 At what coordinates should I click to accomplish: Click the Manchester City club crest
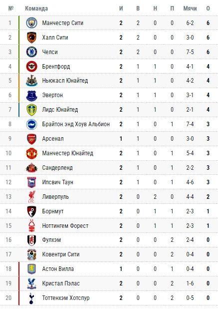(x=31, y=23)
